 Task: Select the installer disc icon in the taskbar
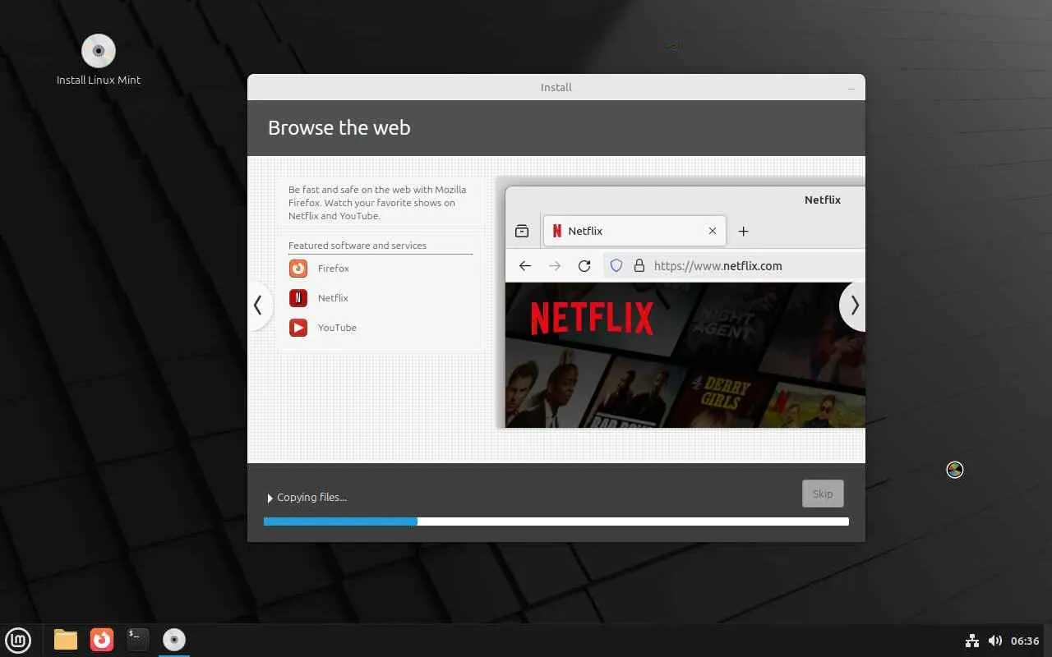pyautogui.click(x=174, y=640)
